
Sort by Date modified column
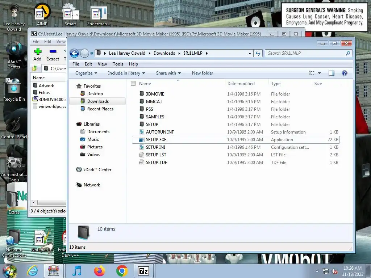pyautogui.click(x=241, y=84)
